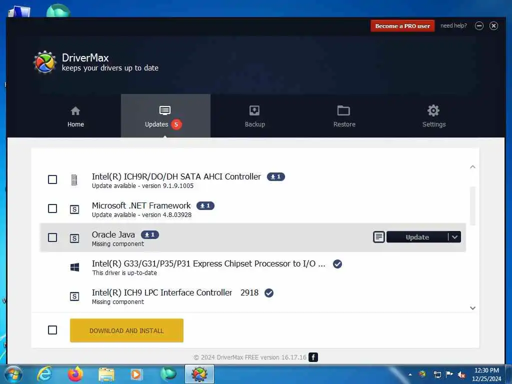Click Become a PRO user button
This screenshot has height=384, width=512.
[402, 26]
